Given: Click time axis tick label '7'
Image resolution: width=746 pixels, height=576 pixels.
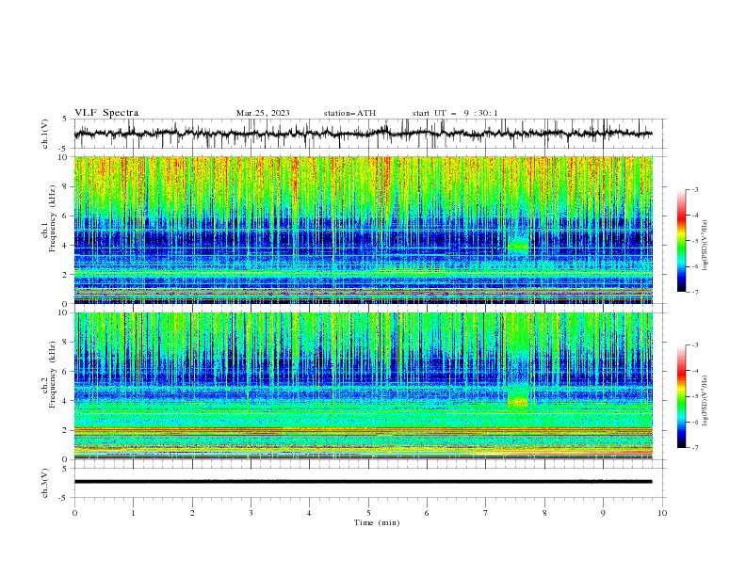Looking at the screenshot, I should [486, 513].
